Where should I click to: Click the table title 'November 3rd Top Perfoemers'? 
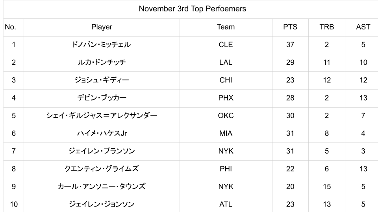click(x=192, y=9)
